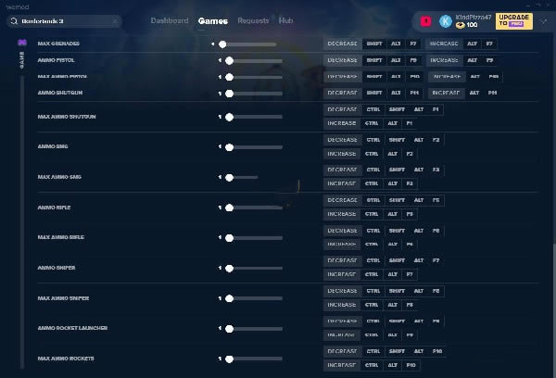Click Decrease for Ammo SMG
556x378 pixels.
point(342,140)
